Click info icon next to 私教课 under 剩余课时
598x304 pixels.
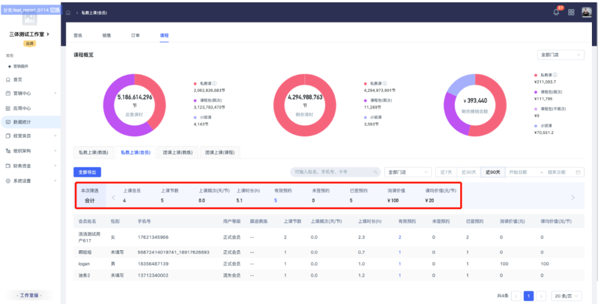[x=384, y=83]
